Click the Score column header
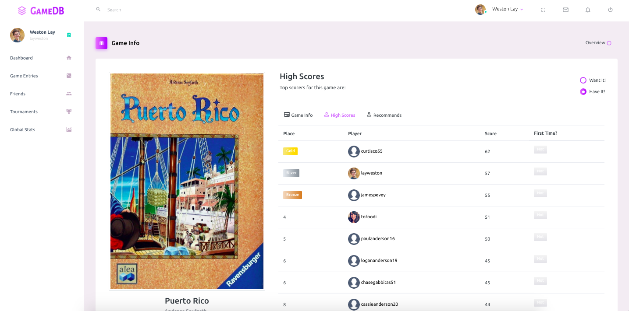Image resolution: width=629 pixels, height=311 pixels. click(x=490, y=134)
